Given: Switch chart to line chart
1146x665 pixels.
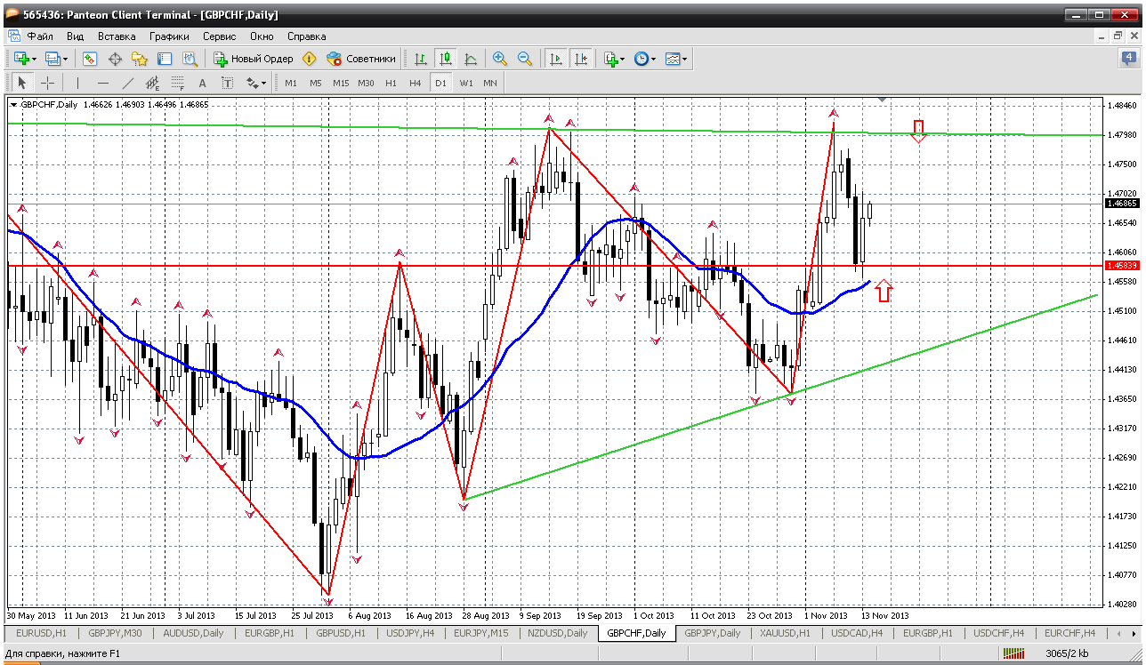Looking at the screenshot, I should pos(471,59).
